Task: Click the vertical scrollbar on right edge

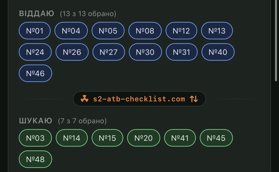Action: pos(276,41)
